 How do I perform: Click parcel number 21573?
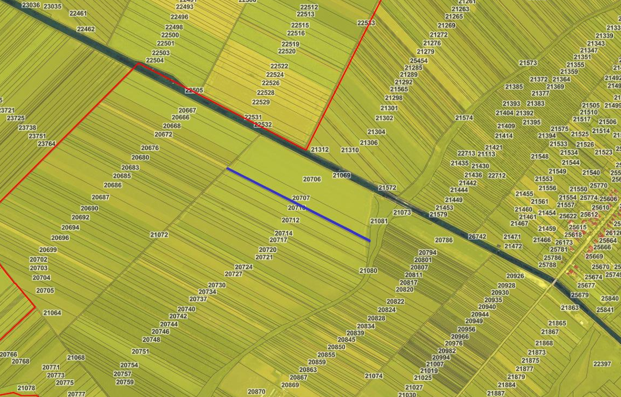pyautogui.click(x=527, y=63)
